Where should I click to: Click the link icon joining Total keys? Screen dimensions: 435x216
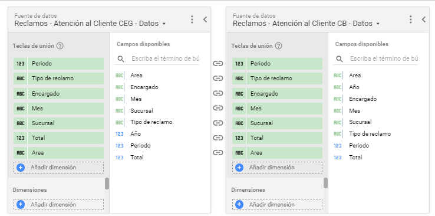[218, 138]
